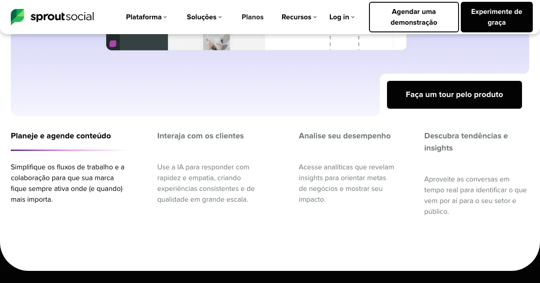Open the Soluções dropdown arrow
This screenshot has height=283, width=540.
tap(220, 17)
